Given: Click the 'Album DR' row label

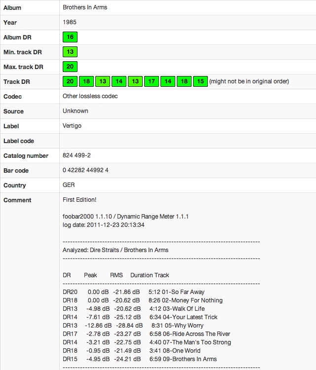Looking at the screenshot, I should (17, 37).
